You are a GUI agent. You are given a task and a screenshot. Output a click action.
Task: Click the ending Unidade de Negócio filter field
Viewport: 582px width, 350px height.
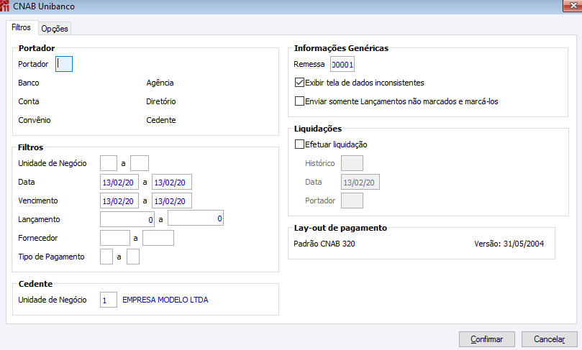tap(140, 163)
